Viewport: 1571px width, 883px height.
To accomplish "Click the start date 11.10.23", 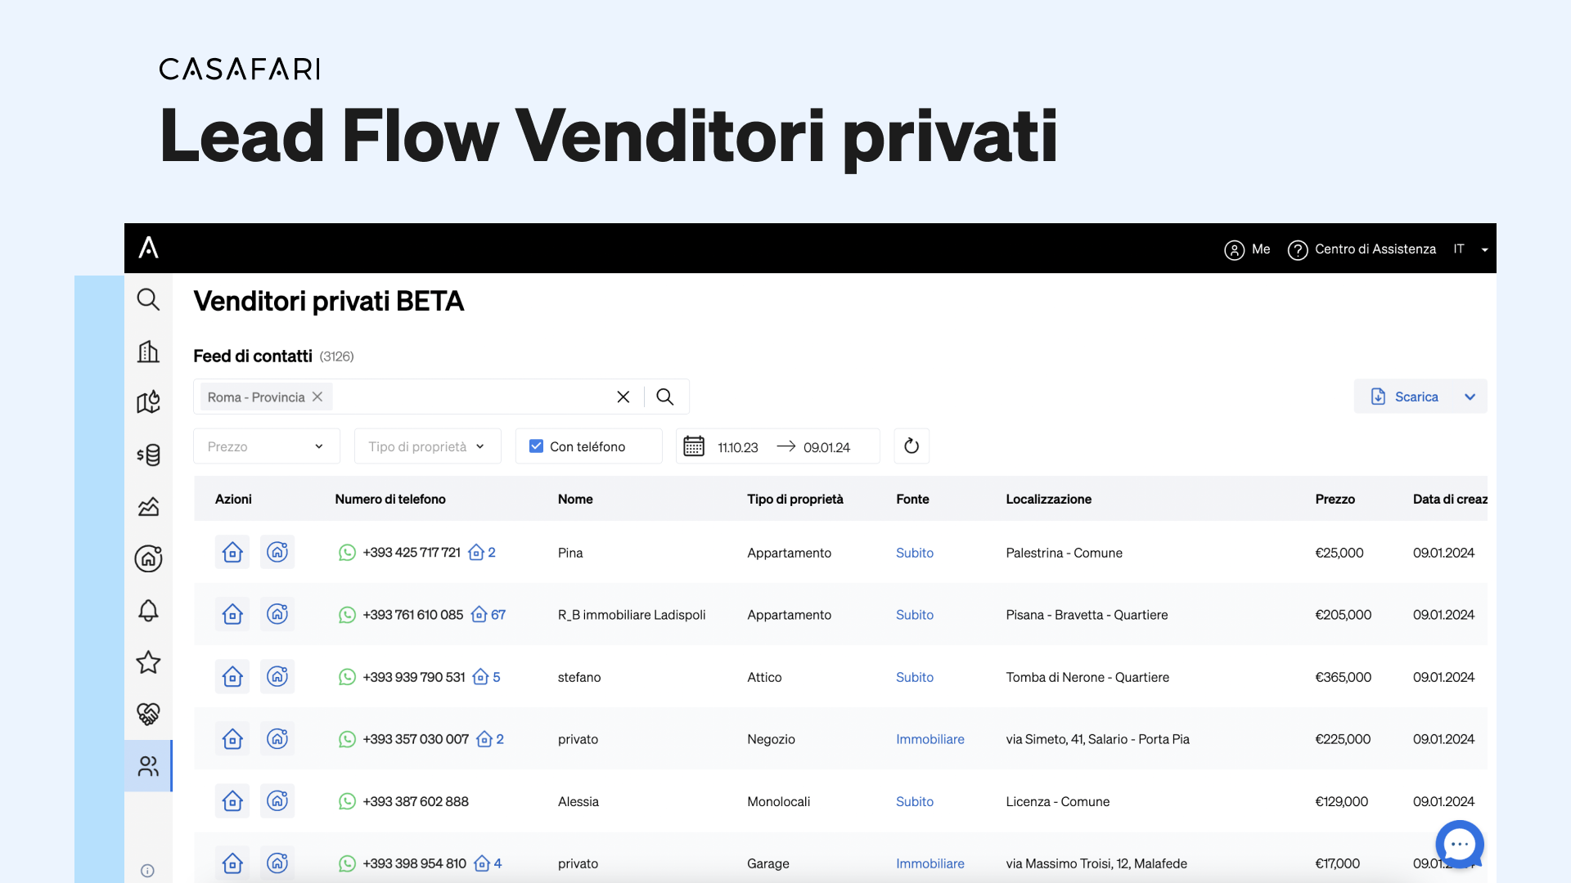I will [738, 447].
